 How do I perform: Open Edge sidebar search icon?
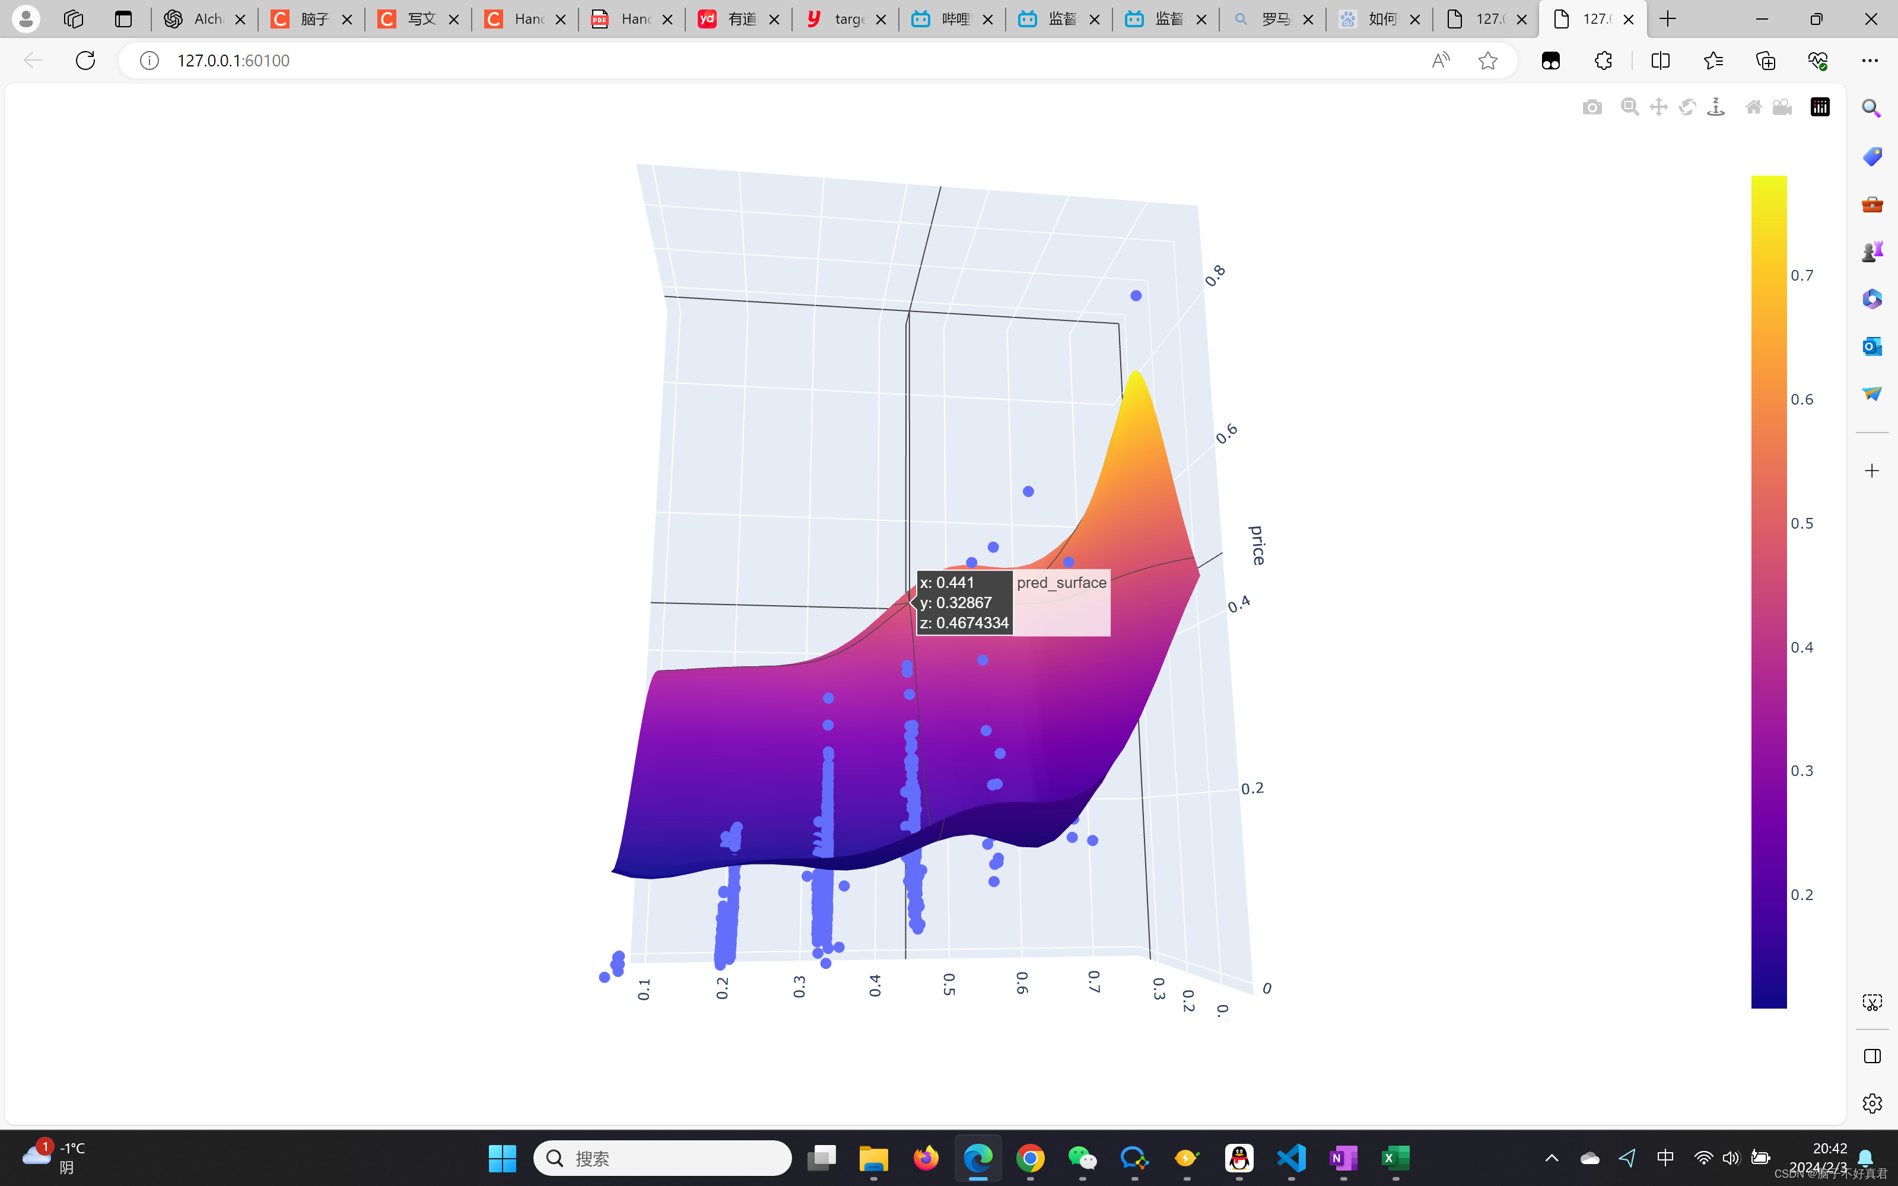coord(1871,108)
